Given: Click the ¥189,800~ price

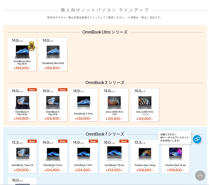Looking at the screenshot, I should coord(22,68).
